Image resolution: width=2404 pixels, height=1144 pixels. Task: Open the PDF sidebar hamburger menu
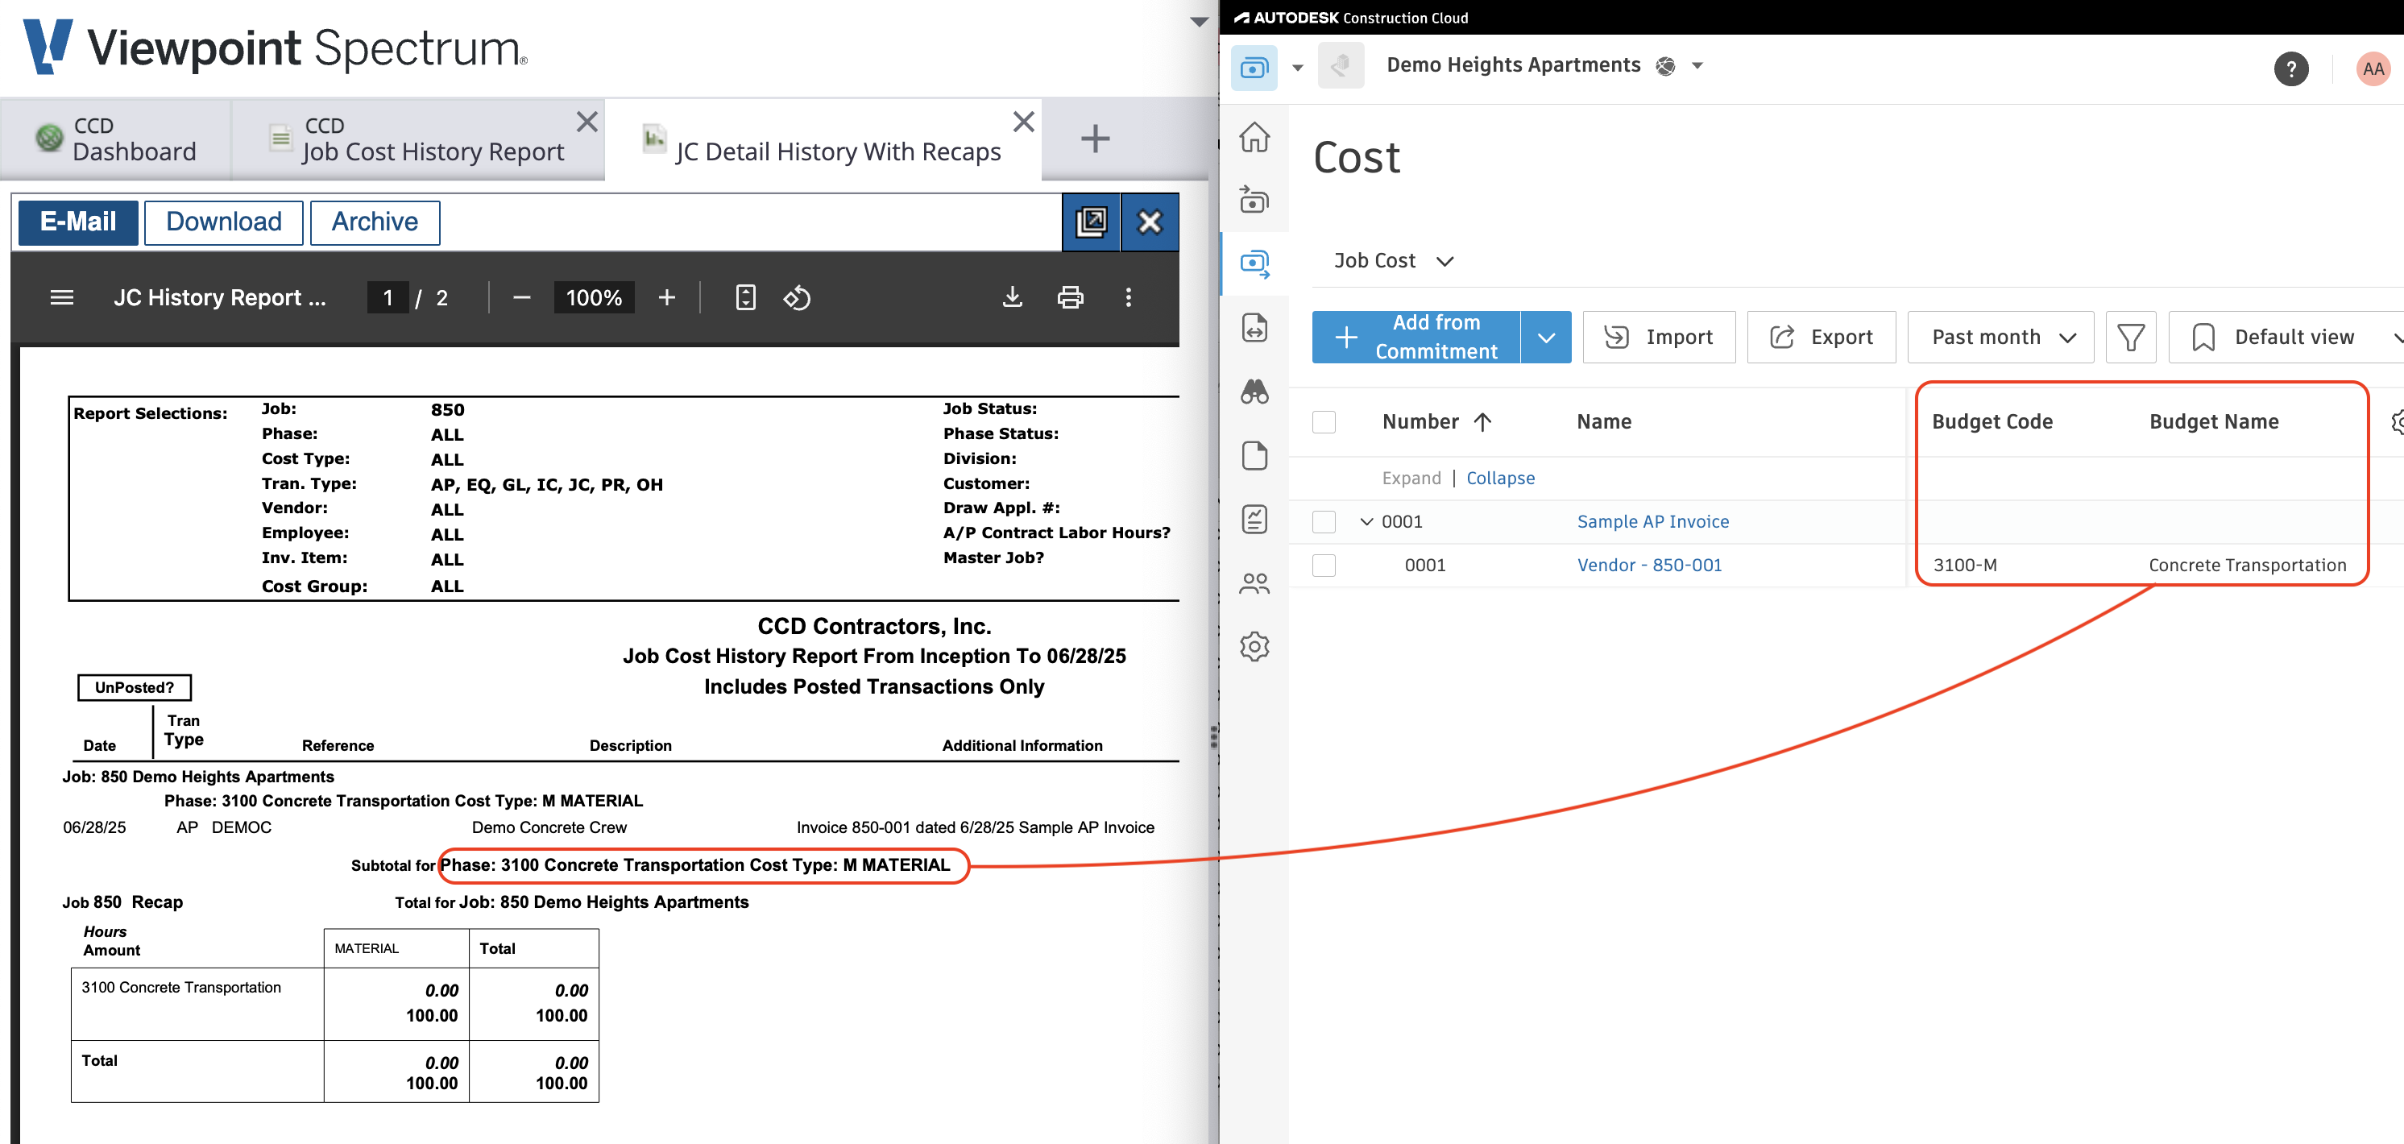61,297
